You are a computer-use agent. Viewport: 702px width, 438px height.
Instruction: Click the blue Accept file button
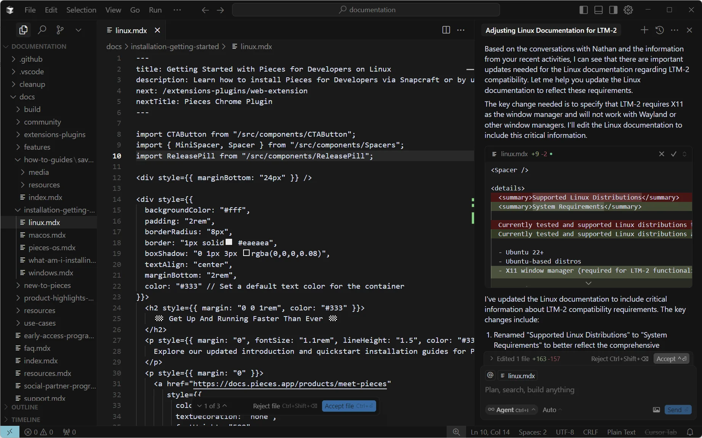[349, 406]
